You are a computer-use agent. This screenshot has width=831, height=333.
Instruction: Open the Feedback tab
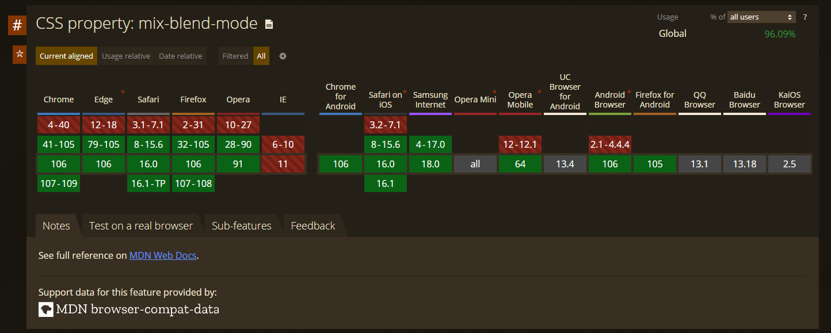(x=313, y=225)
